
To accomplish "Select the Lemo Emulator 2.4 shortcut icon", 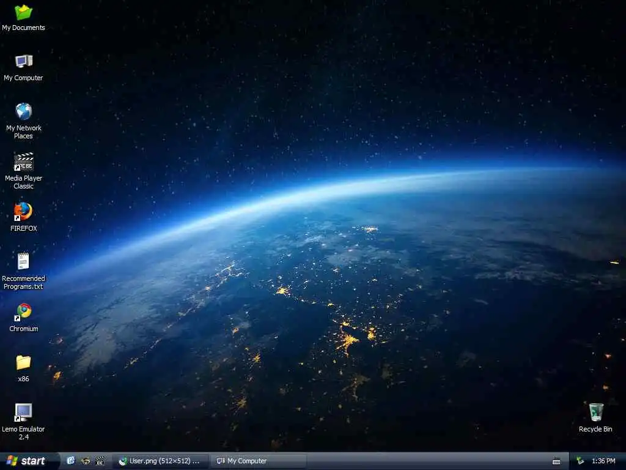I will click(x=23, y=412).
